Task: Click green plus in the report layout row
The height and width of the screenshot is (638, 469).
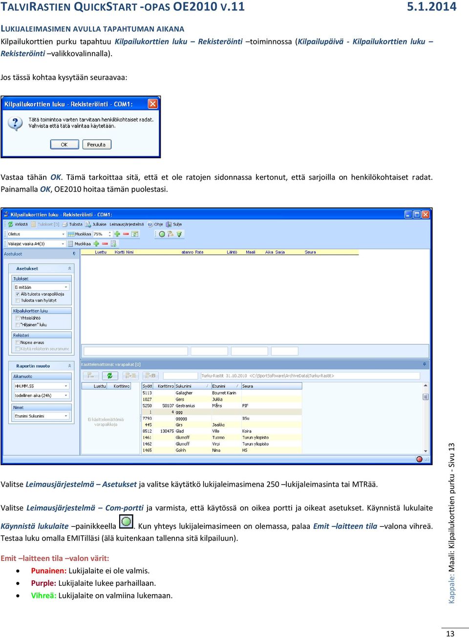Action: click(x=96, y=244)
